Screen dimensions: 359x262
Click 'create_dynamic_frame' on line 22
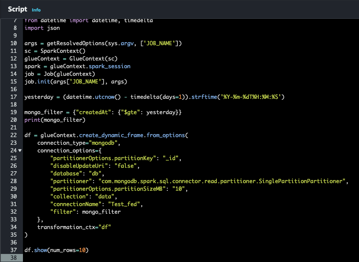[x=111, y=135]
